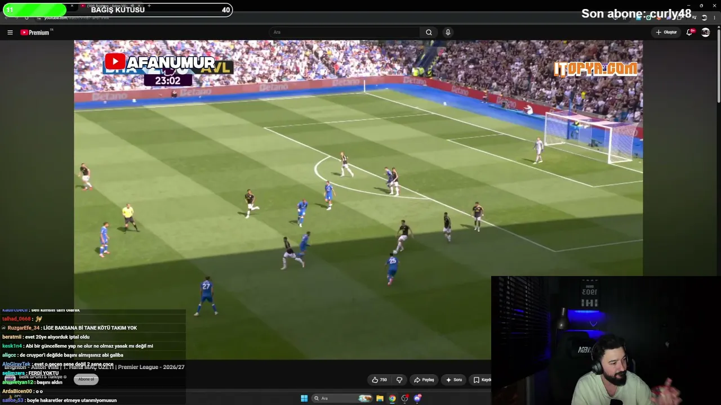Click the "ITOPYA.COM" sponsor logo

click(x=595, y=69)
